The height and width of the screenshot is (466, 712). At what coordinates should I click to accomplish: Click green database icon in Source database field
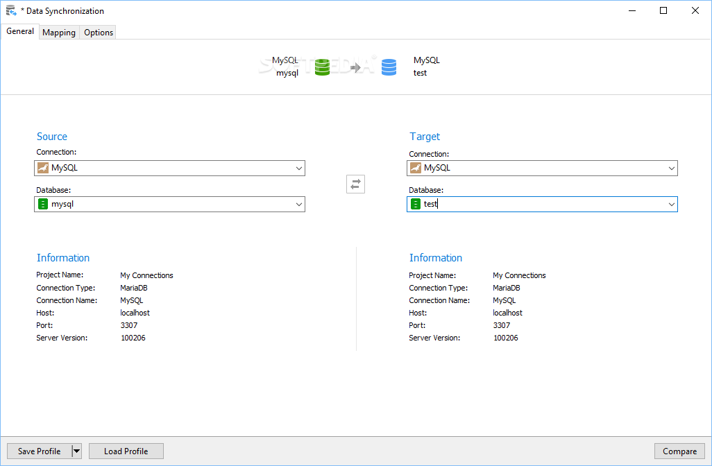tap(43, 204)
